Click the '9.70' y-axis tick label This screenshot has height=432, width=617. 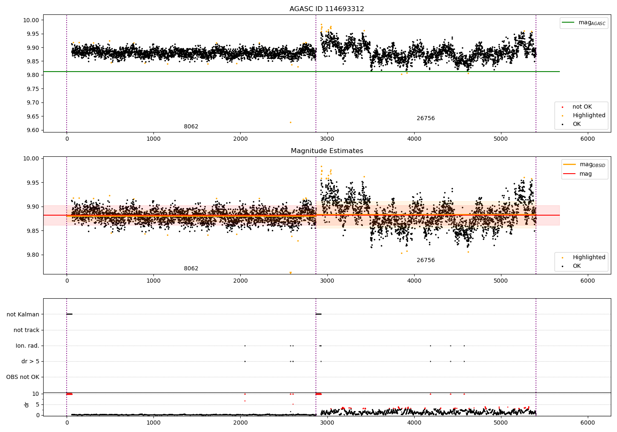33,102
